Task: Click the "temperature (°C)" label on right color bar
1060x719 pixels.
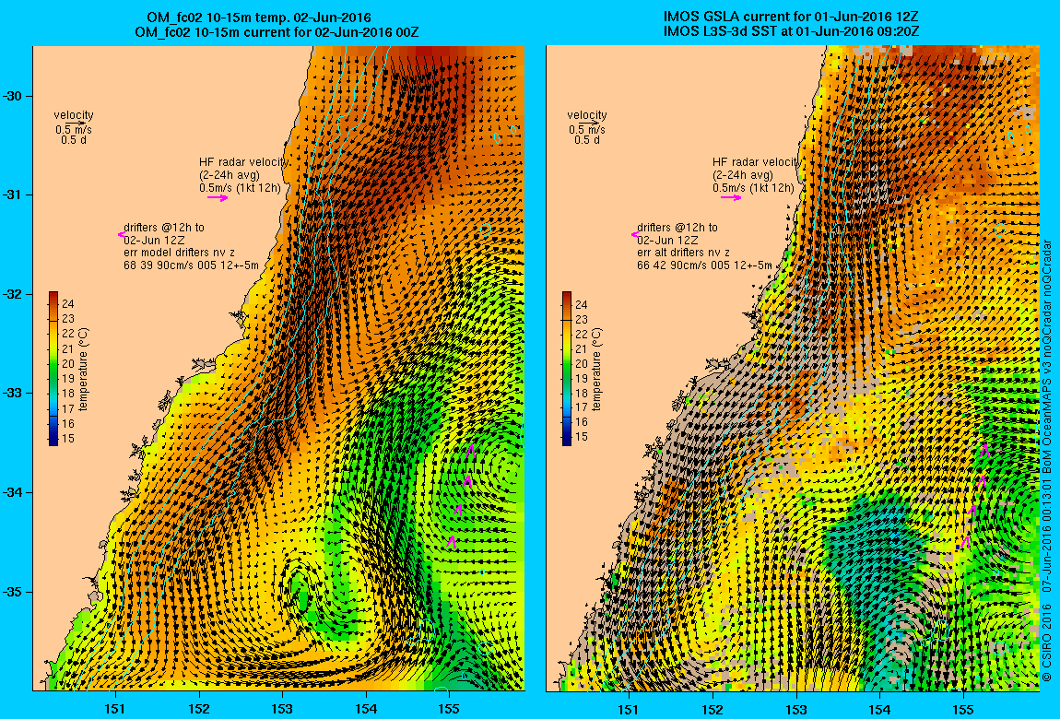Action: 596,369
